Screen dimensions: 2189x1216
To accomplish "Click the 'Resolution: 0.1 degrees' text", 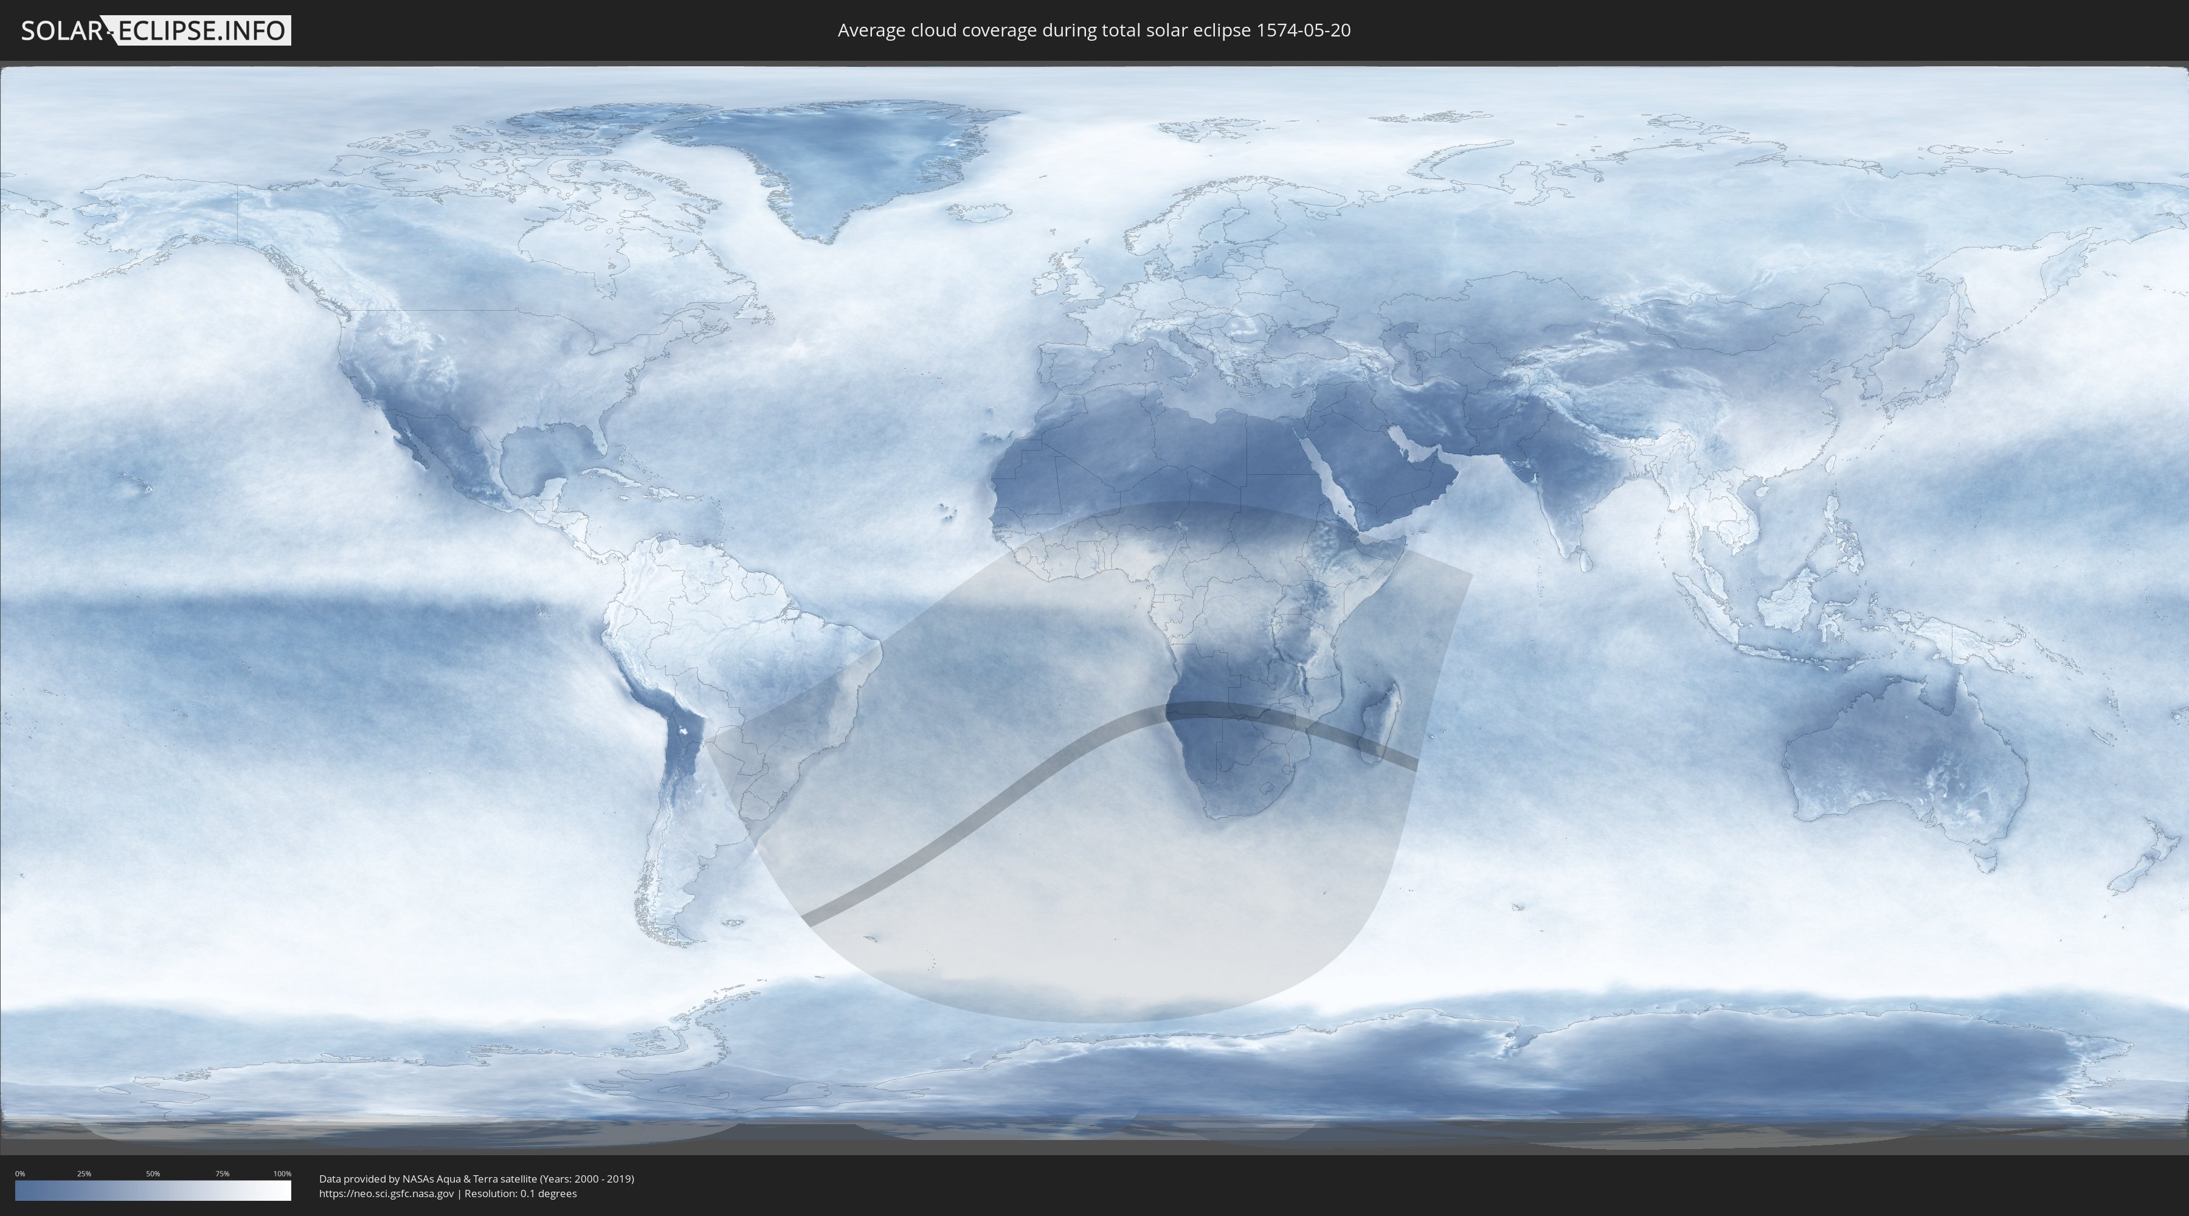I will click(520, 1193).
